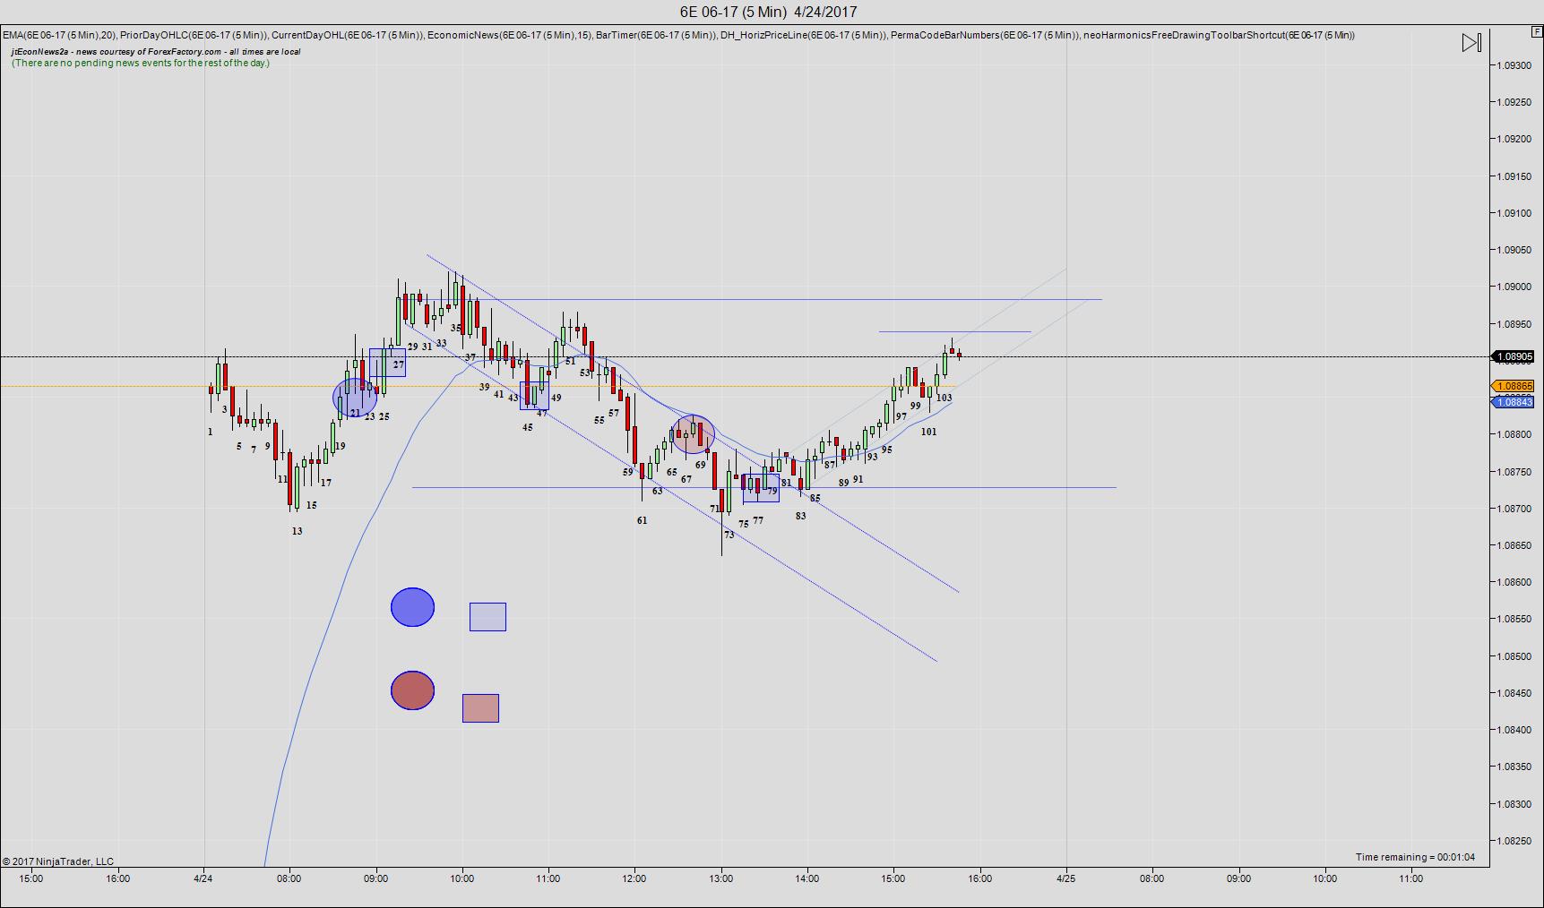
Task: Select the pale red rectangle beside red ellipse
Action: click(x=480, y=708)
